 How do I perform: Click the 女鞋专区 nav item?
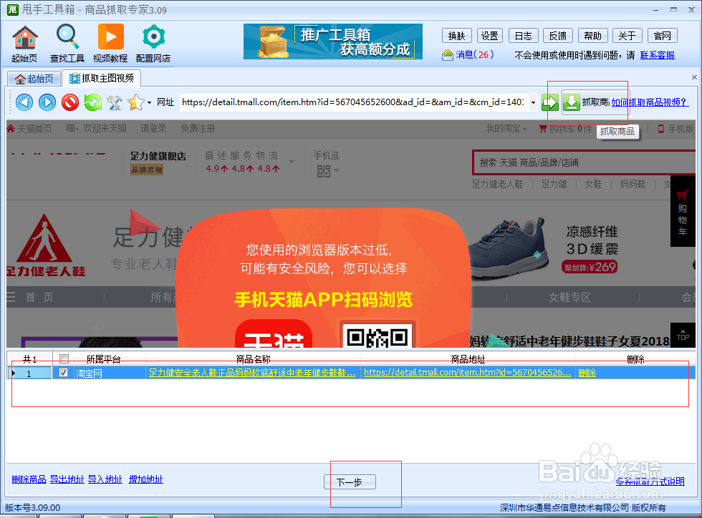pos(570,298)
